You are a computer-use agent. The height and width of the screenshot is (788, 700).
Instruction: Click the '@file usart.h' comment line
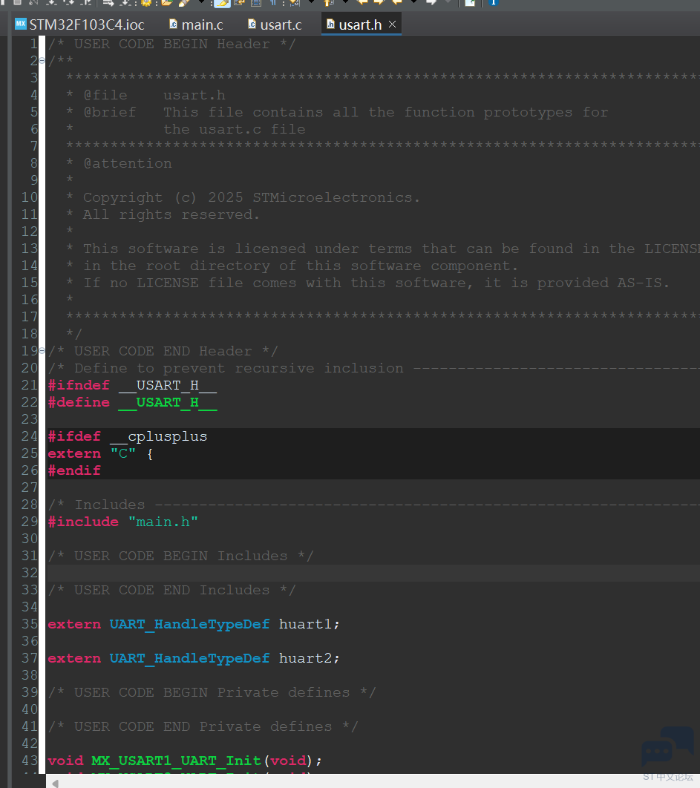coord(145,95)
